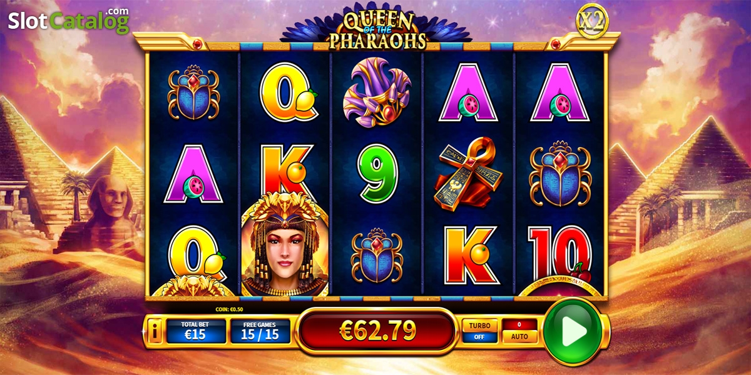Click the Free Games 15/15 counter
The width and height of the screenshot is (751, 375).
tap(260, 331)
